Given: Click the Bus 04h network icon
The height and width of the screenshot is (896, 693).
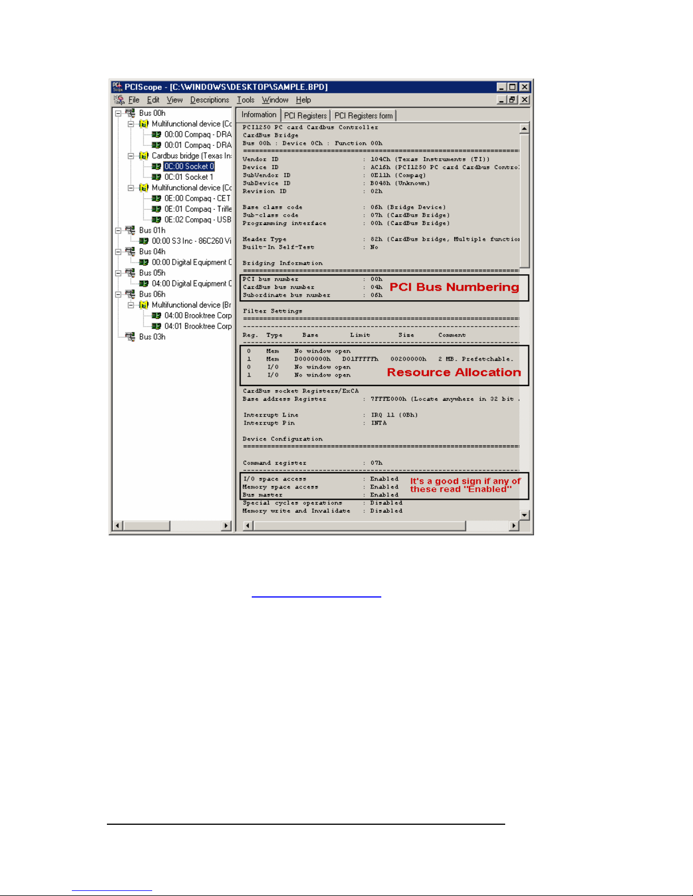Looking at the screenshot, I should pos(131,252).
